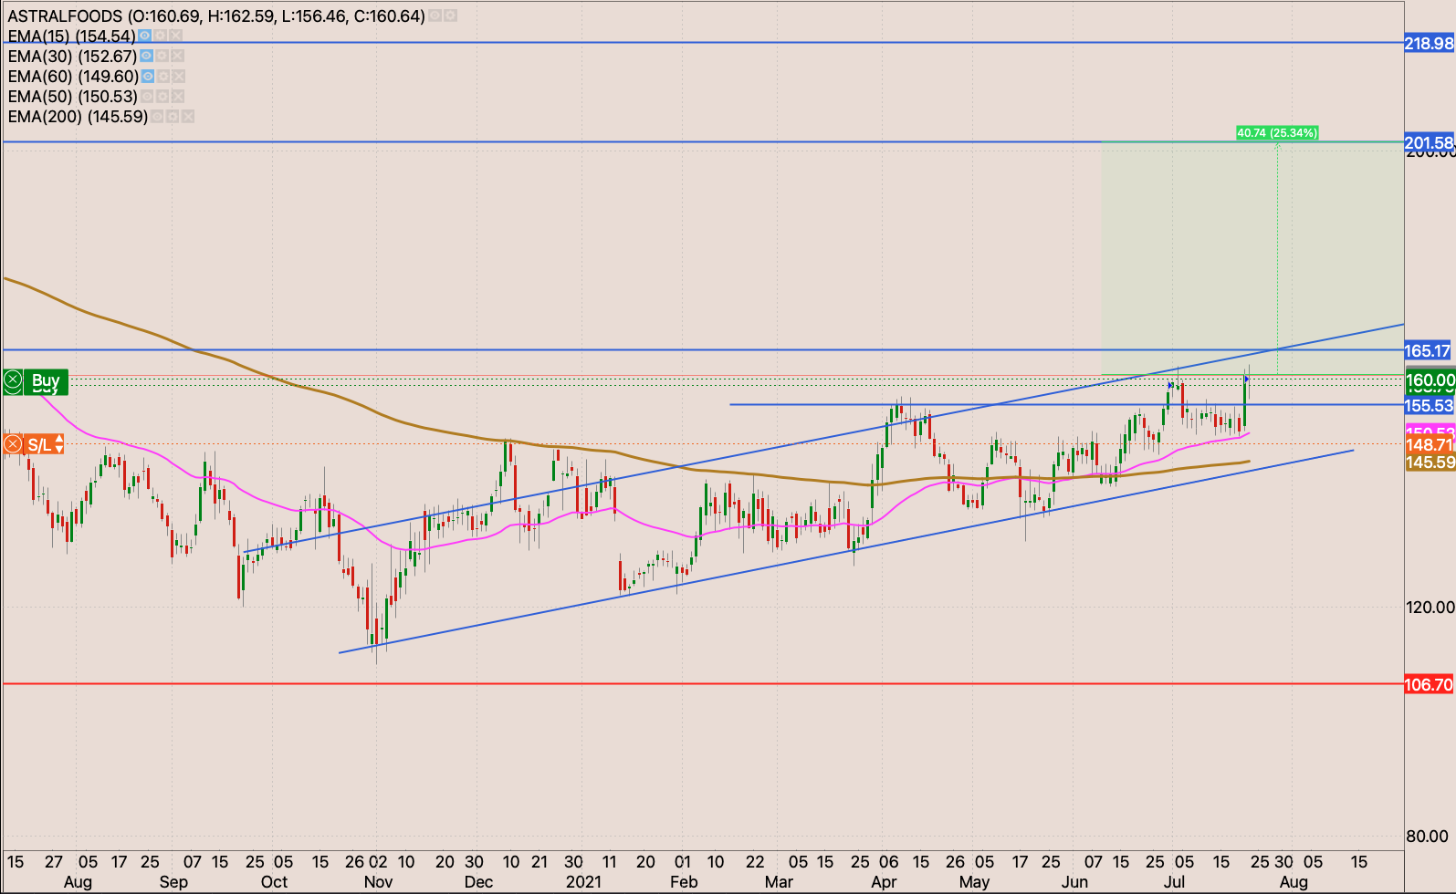Select the 165.17 resistance line price tag
This screenshot has height=894, width=1456.
1428,351
